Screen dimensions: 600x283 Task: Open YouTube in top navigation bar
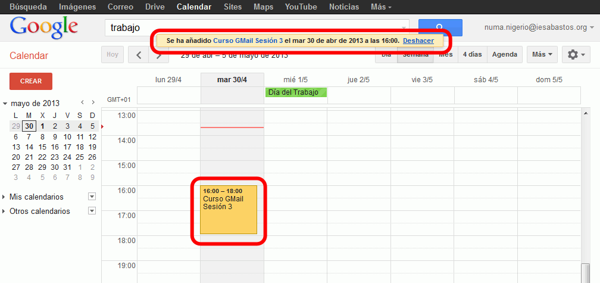301,7
